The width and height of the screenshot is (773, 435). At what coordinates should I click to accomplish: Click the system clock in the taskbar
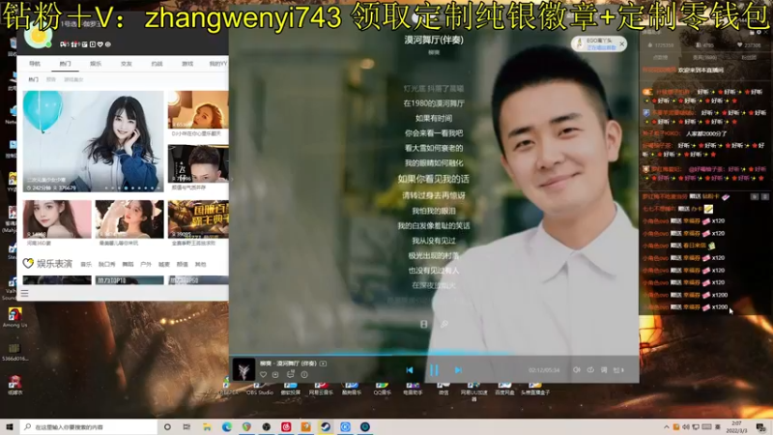(x=737, y=426)
